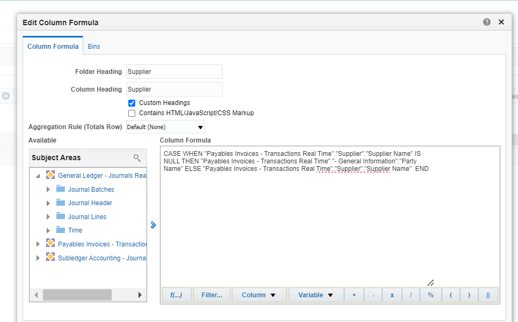The width and height of the screenshot is (518, 322).
Task: Click inside the Folder Heading input field
Action: point(174,71)
